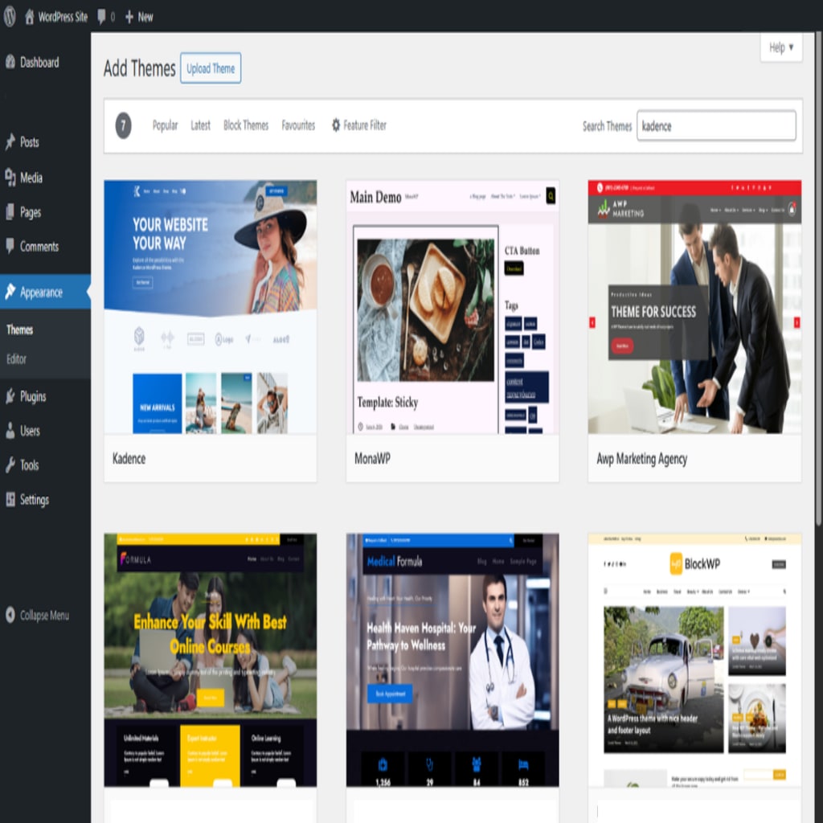Click the Tools wrench icon
823x823 pixels.
[x=10, y=465]
